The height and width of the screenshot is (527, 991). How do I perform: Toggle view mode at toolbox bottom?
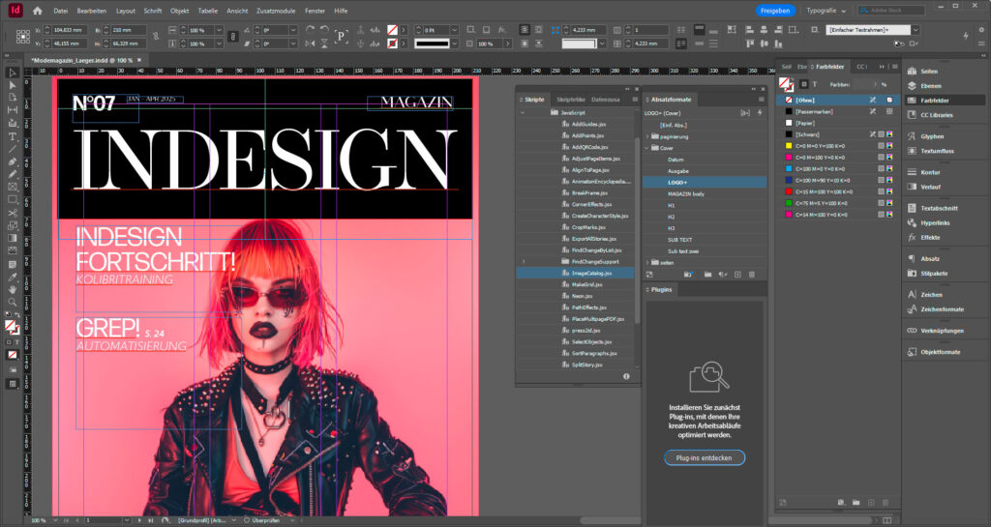12,384
